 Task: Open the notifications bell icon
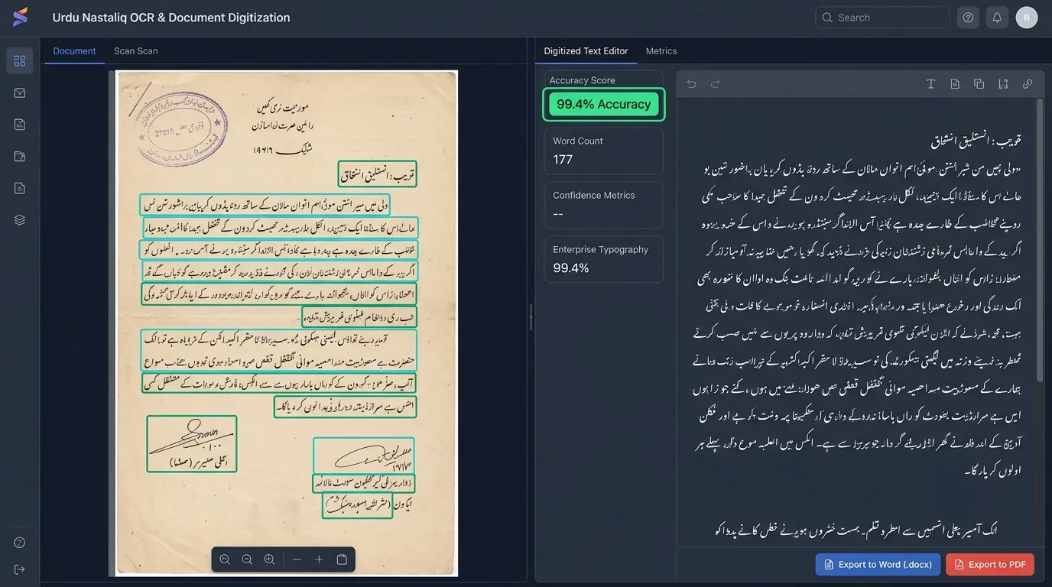(x=997, y=18)
